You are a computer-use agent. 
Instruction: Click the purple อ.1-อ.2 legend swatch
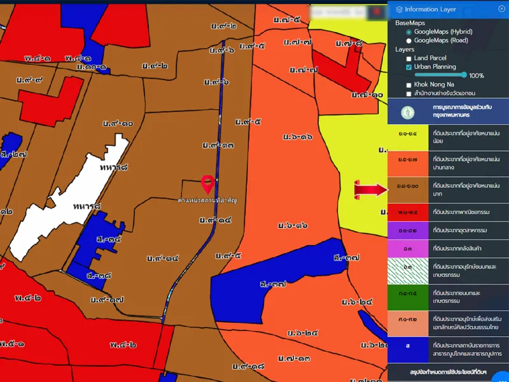pos(408,230)
